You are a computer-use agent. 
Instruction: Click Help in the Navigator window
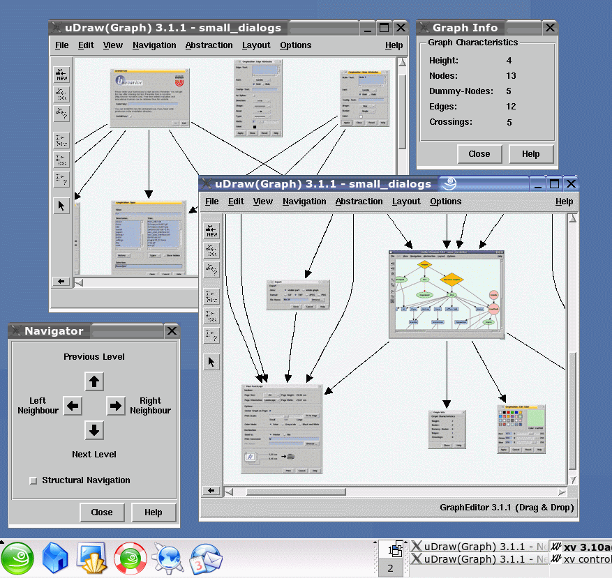point(154,512)
